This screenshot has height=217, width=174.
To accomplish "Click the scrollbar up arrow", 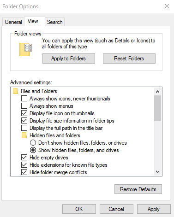I will pos(157,92).
